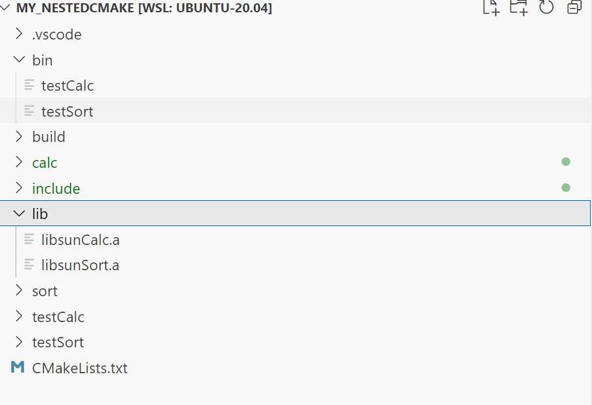
Task: Collapse the lib folder chevron
Action: point(19,214)
